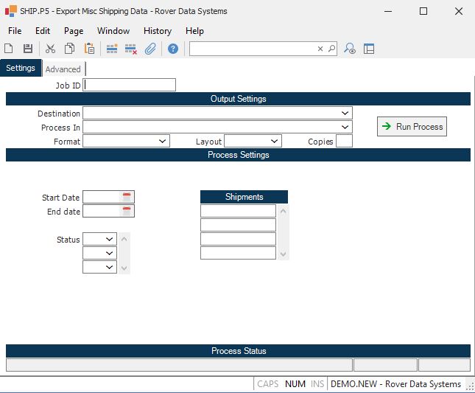The height and width of the screenshot is (393, 475).
Task: Open the Layout dropdown list
Action: coord(274,141)
